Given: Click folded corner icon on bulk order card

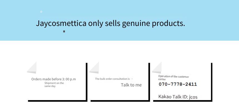Looking at the screenshot, I should (94, 67).
